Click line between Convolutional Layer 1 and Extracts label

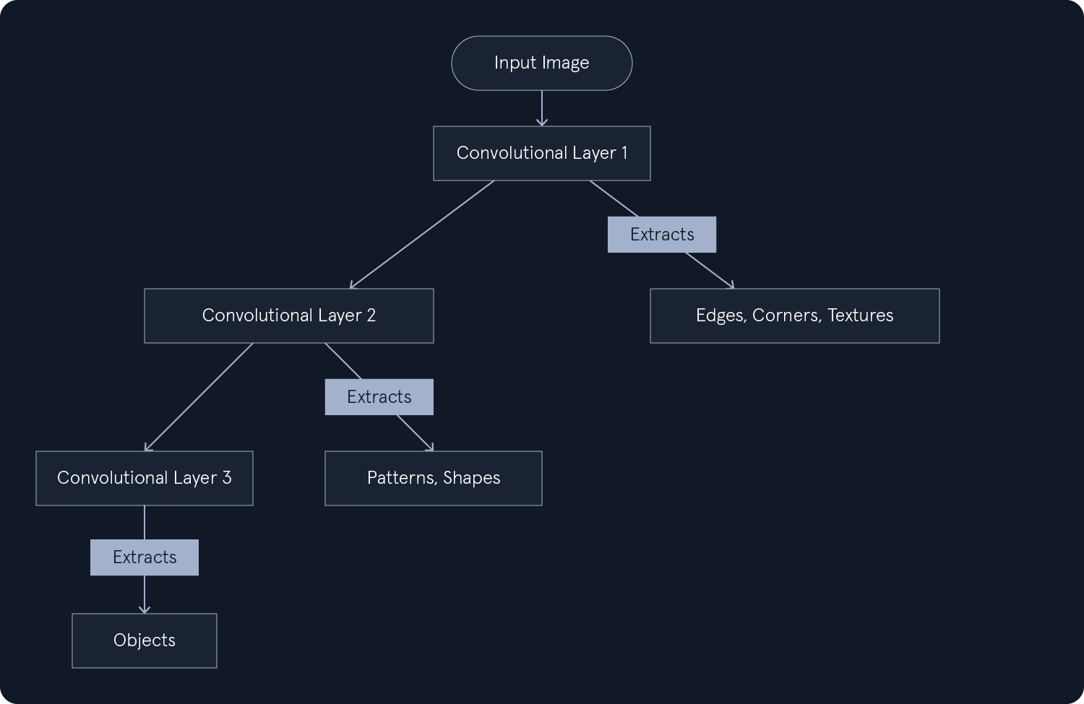pyautogui.click(x=614, y=199)
